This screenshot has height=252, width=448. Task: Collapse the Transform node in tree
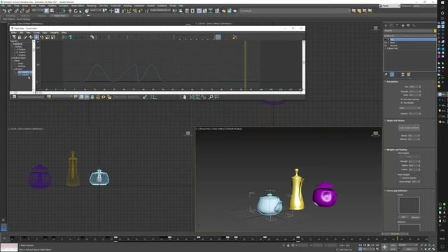tap(12, 44)
